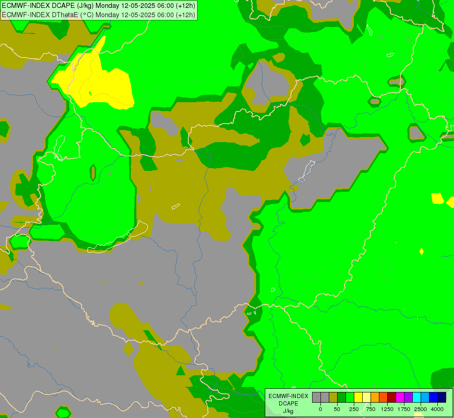Click the legend value "2500"
Screen dimensions: 454x418
point(421,409)
